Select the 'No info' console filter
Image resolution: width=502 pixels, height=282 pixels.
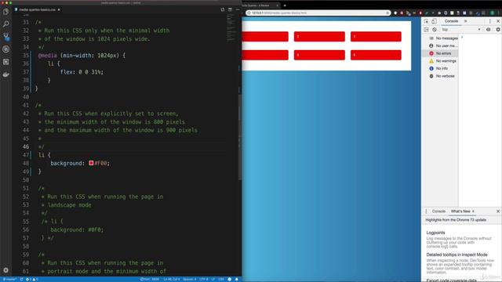click(x=441, y=68)
